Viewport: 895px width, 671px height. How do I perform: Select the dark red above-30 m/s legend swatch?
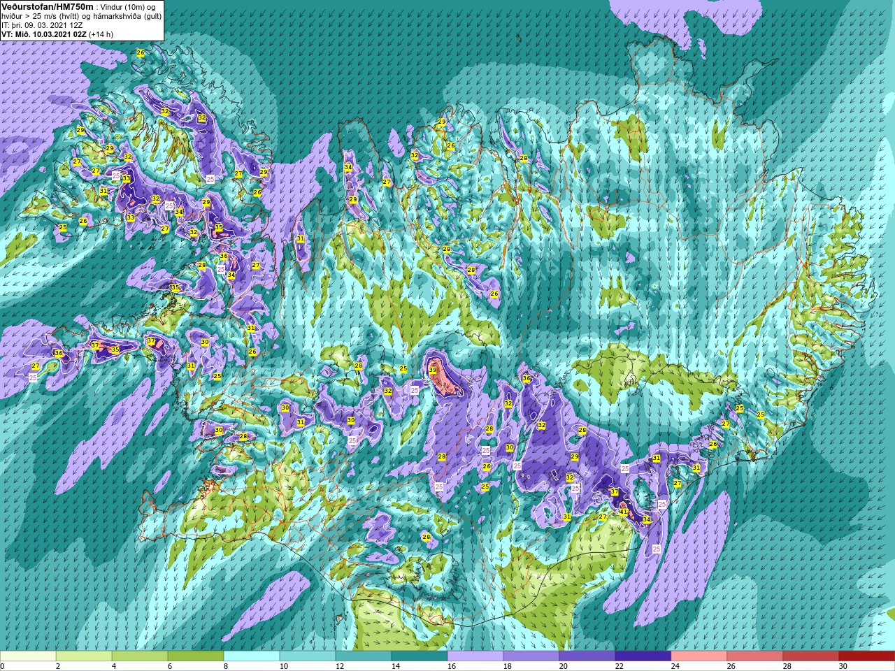867,656
